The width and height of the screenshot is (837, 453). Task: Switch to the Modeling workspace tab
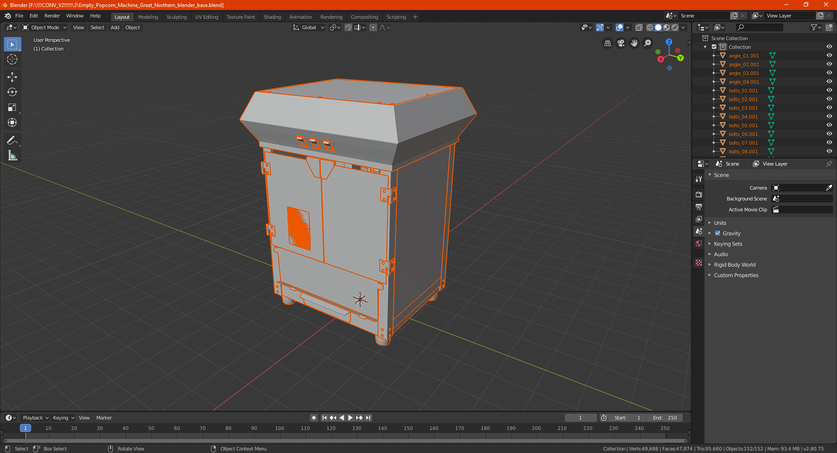pyautogui.click(x=148, y=17)
